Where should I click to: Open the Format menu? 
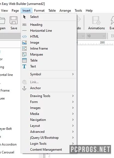[39, 11]
